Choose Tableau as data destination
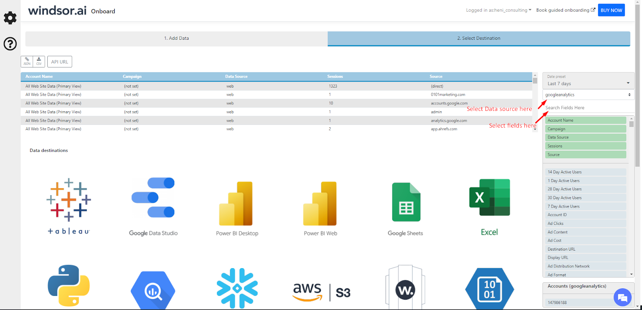Image resolution: width=642 pixels, height=310 pixels. pos(69,206)
